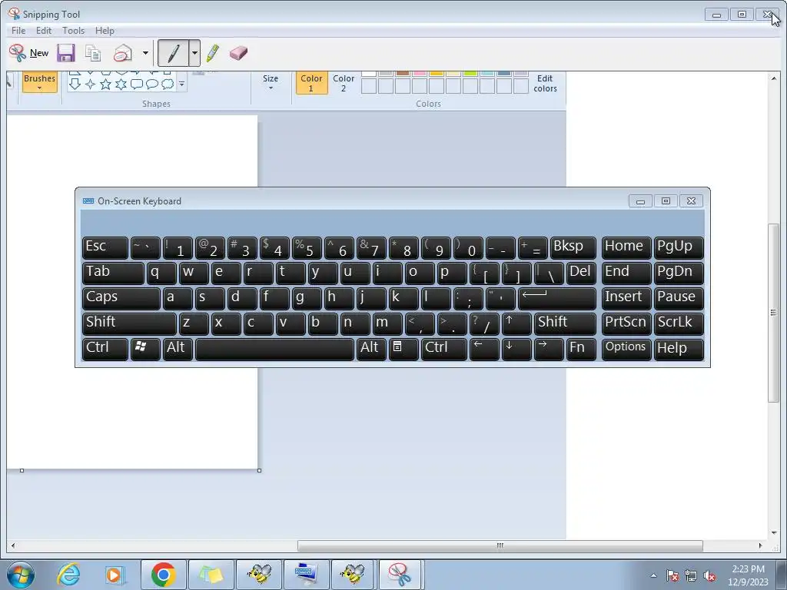
Task: Click the left arrow key
Action: [x=484, y=350]
